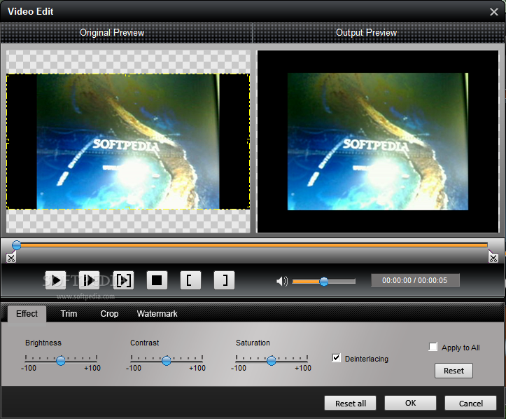Open the Watermark tab
This screenshot has width=506, height=419.
(x=157, y=314)
